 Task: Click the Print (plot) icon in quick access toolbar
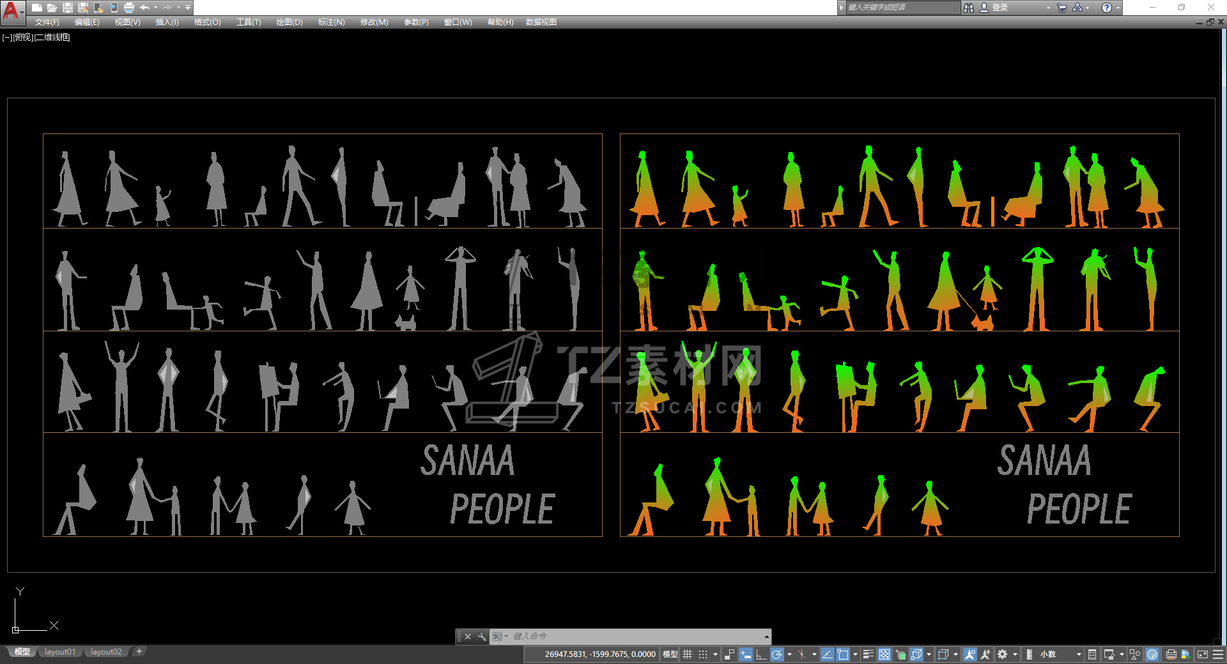click(x=129, y=8)
